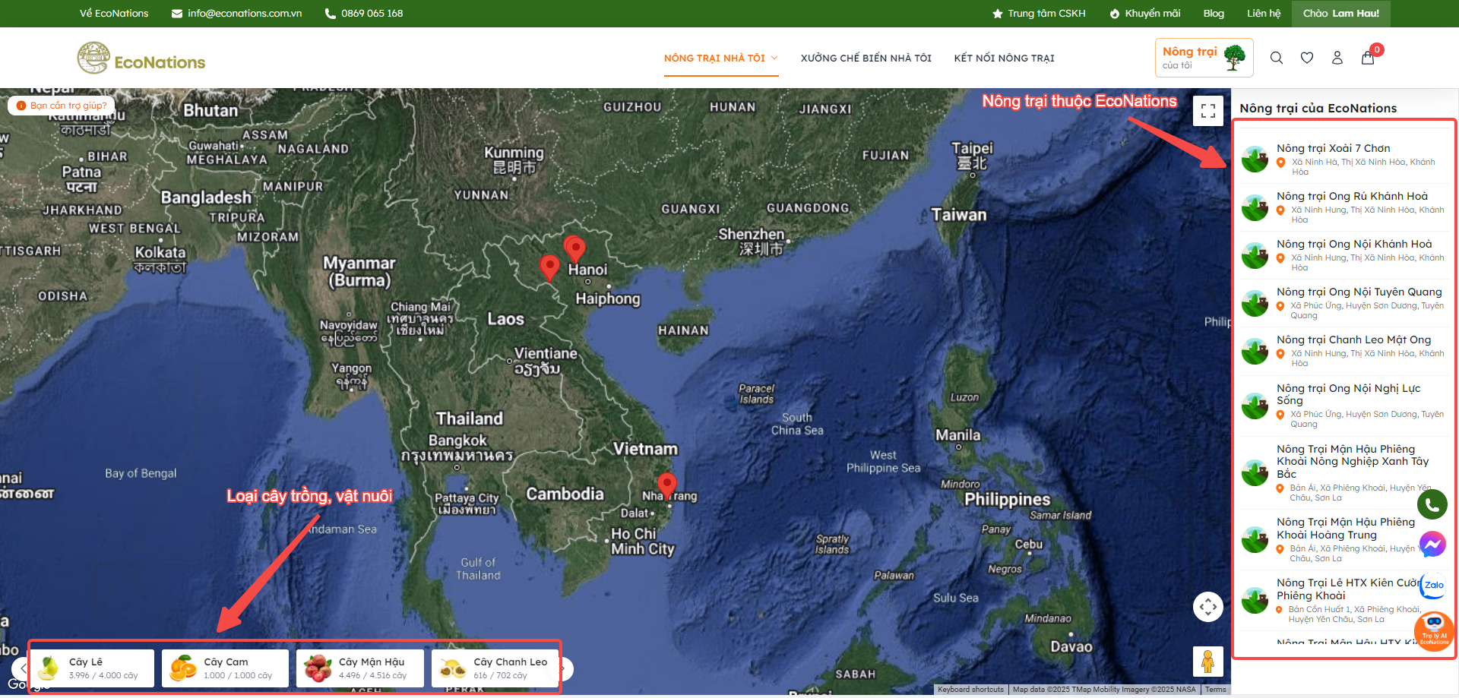Screen dimensions: 1459x698
Task: Click the Cây Mận Hậu plum icon
Action: [x=318, y=668]
